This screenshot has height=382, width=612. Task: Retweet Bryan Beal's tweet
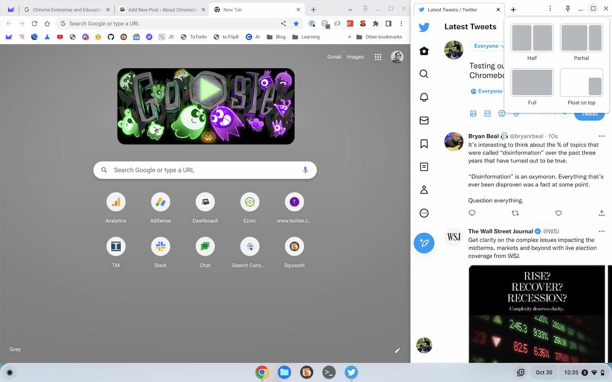pos(515,213)
